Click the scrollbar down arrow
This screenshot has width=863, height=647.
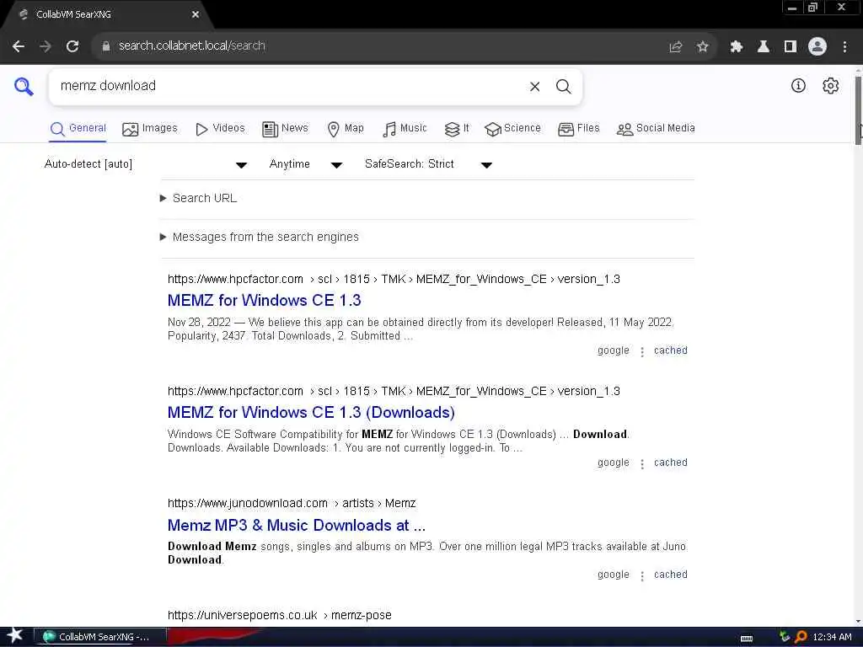pyautogui.click(x=858, y=622)
